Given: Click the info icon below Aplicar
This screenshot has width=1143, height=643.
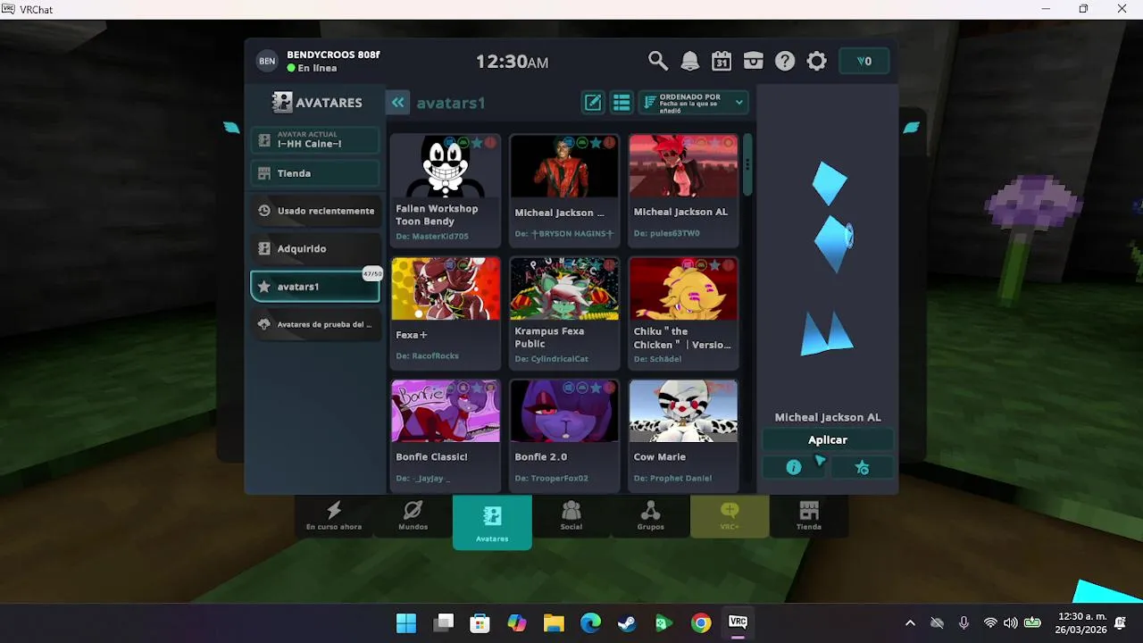Looking at the screenshot, I should click(x=794, y=467).
